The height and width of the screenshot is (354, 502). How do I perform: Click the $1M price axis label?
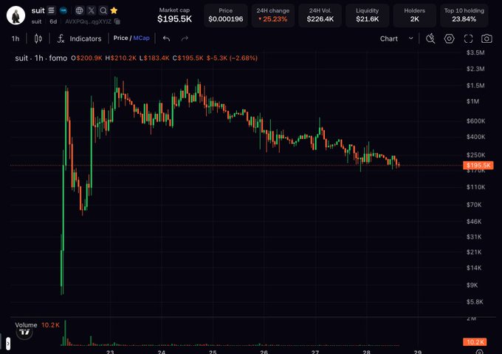pyautogui.click(x=473, y=101)
